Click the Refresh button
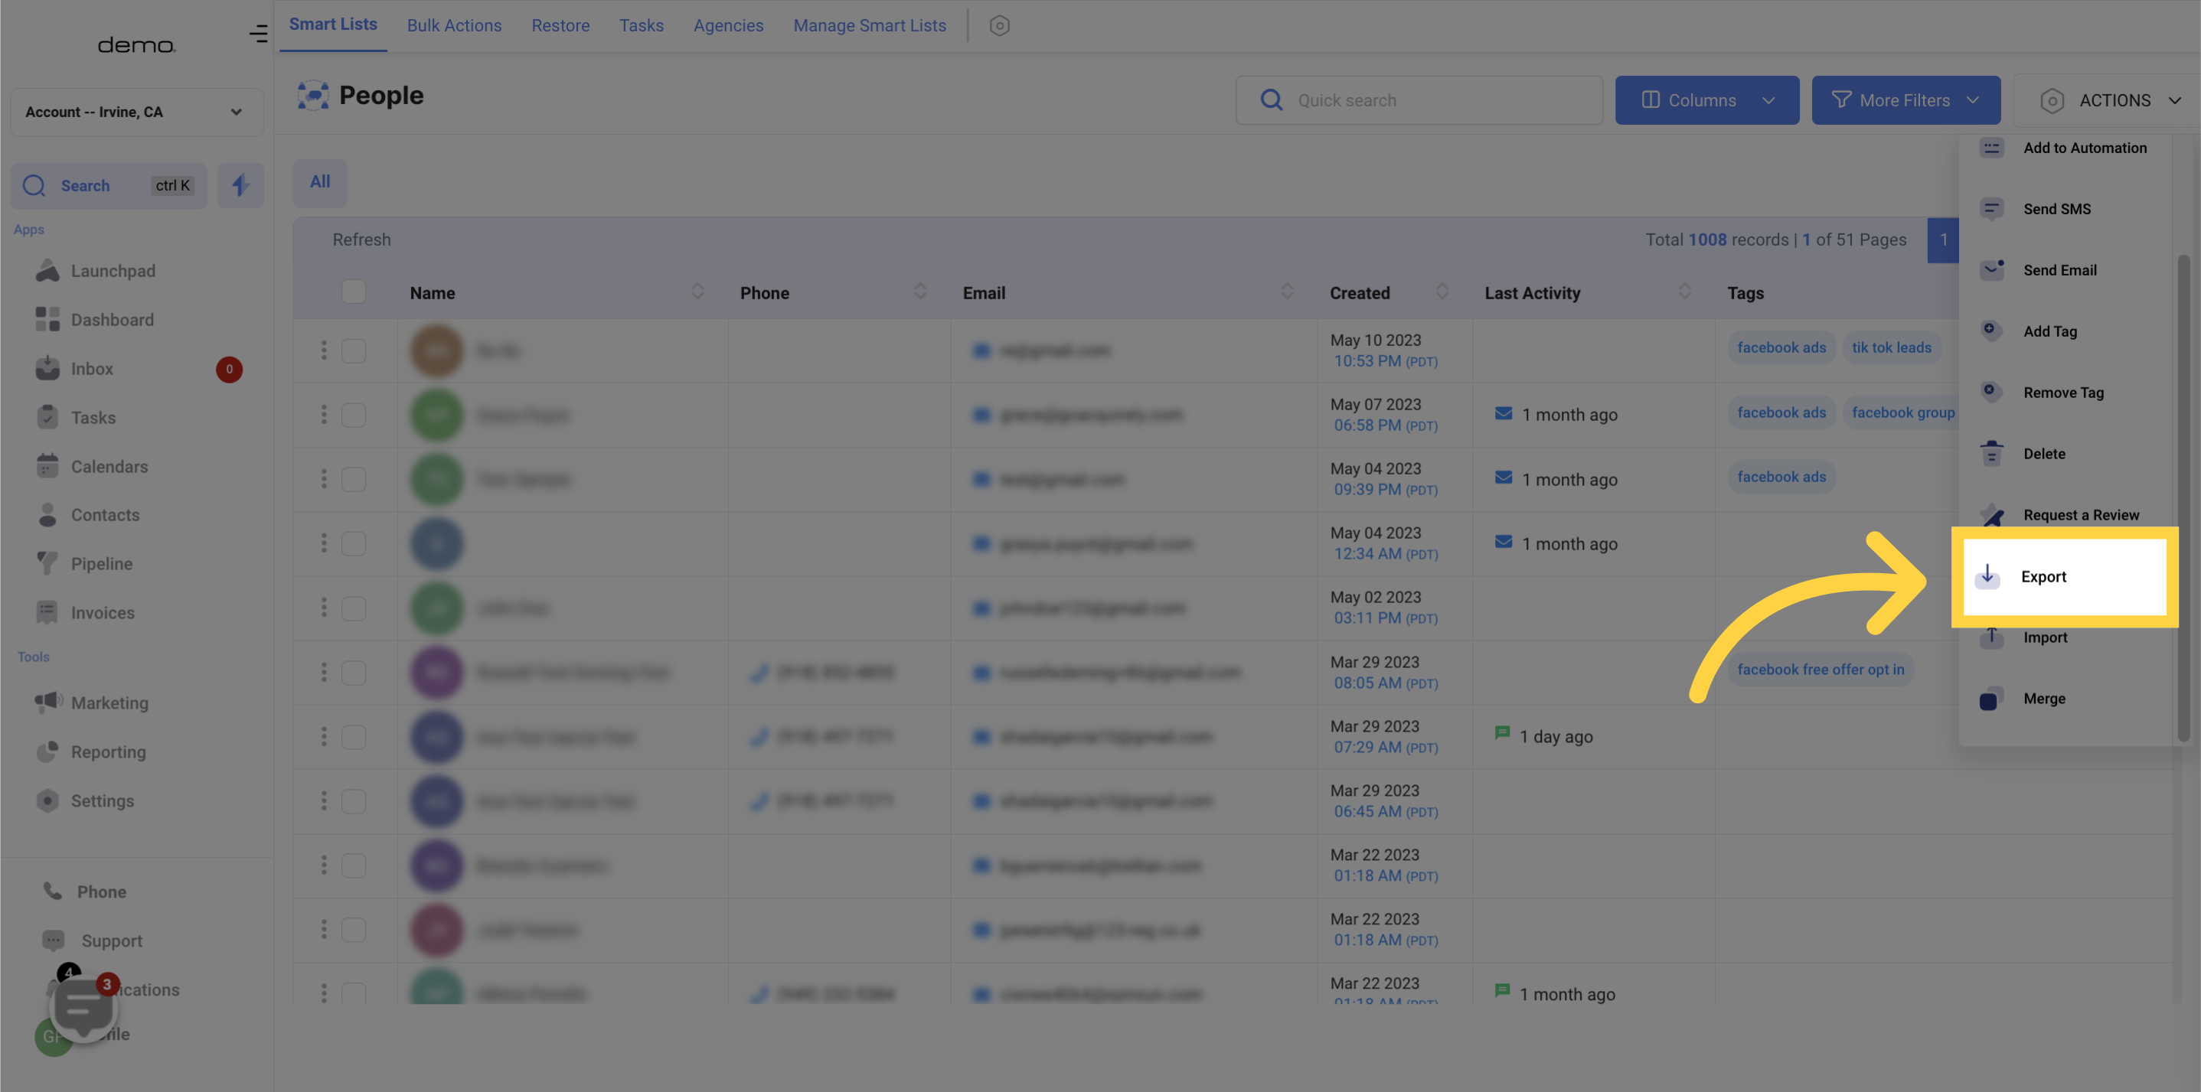 (361, 240)
